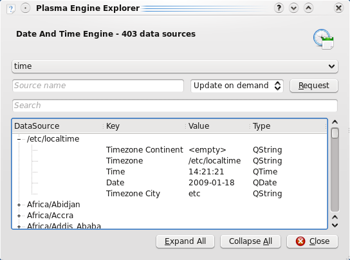The height and width of the screenshot is (260, 350).
Task: Expand the Africa/Abidjan node
Action: pos(19,205)
